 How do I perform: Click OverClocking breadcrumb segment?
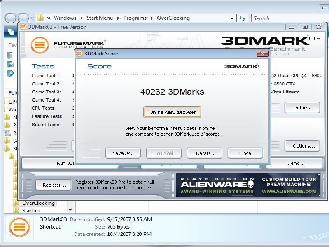click(x=173, y=18)
